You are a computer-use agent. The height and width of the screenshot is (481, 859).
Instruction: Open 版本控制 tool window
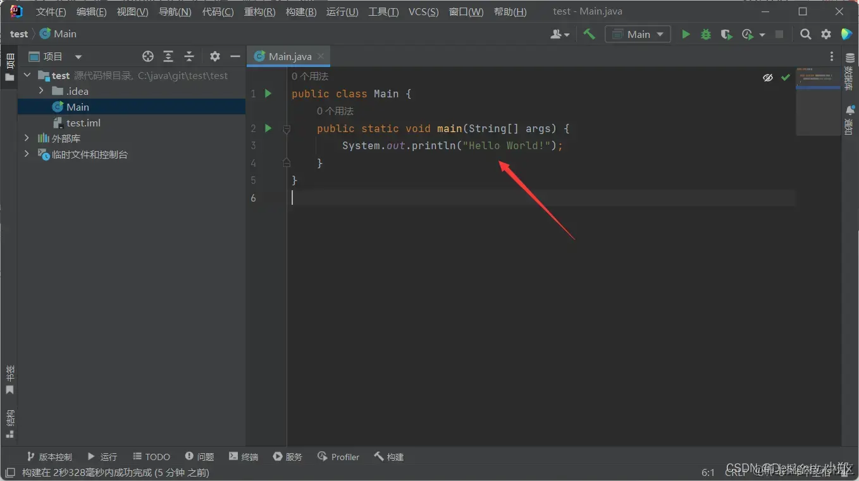pos(49,456)
